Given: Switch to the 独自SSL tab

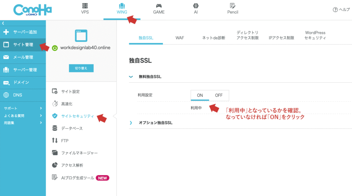Looking at the screenshot, I should [x=146, y=38].
